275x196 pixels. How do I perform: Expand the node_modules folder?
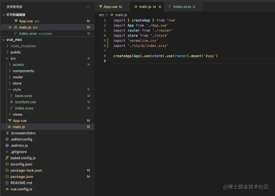[7, 46]
